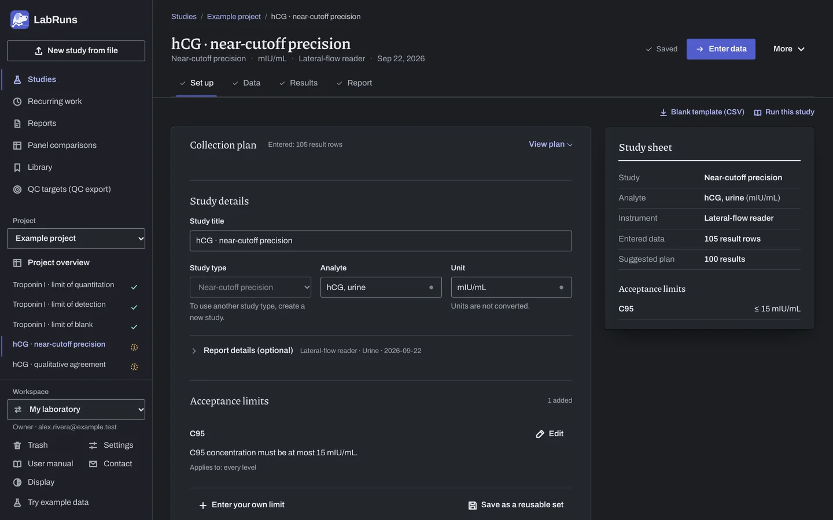This screenshot has height=520, width=833.
Task: Click the Unit field
Action: [511, 287]
